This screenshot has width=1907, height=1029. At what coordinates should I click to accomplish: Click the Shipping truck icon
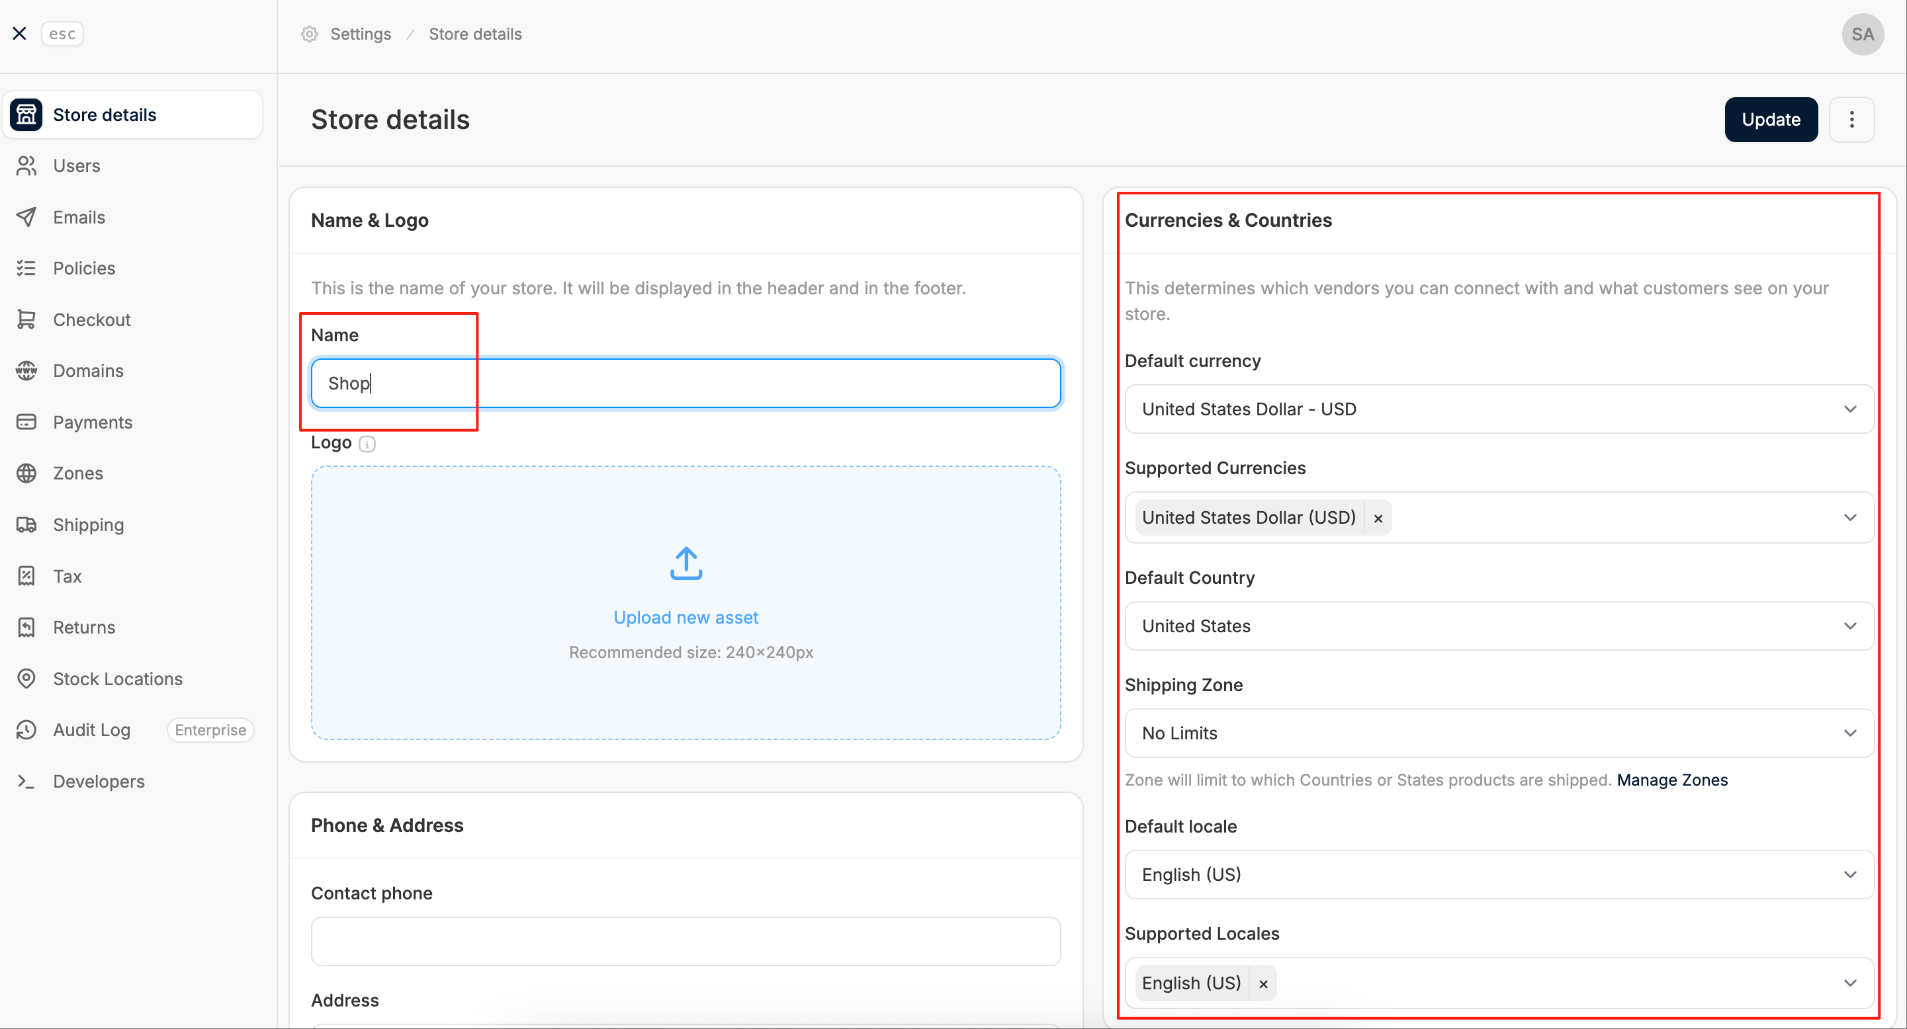26,524
